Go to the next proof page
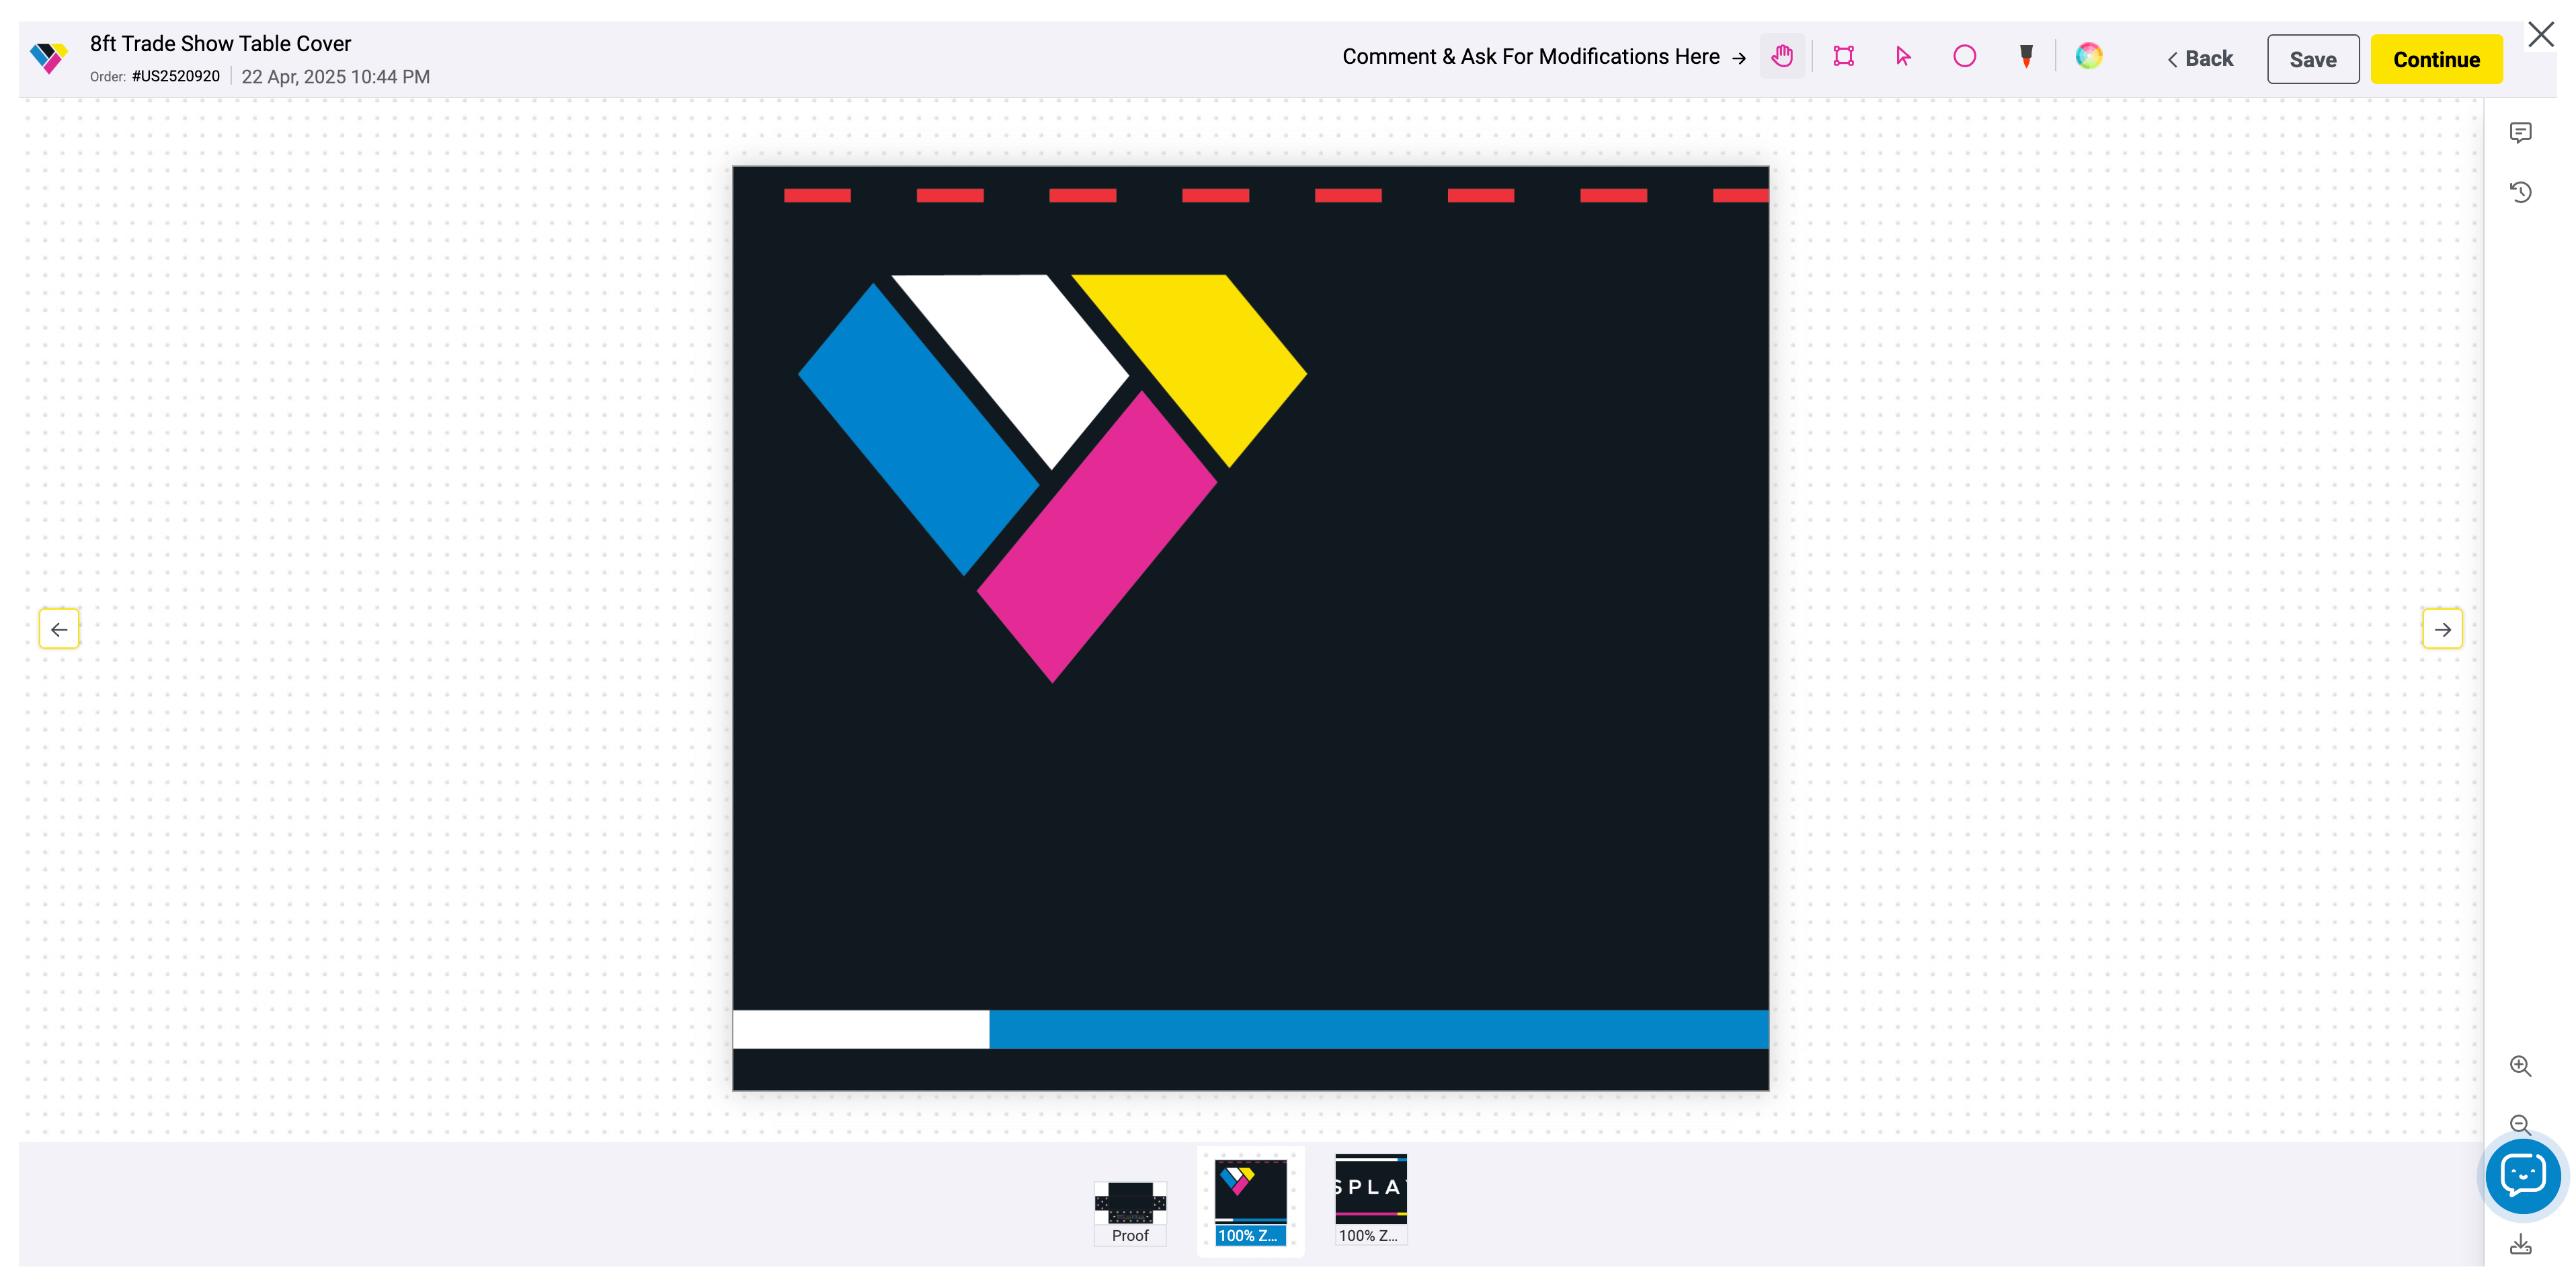2576x1288 pixels. [x=2442, y=629]
